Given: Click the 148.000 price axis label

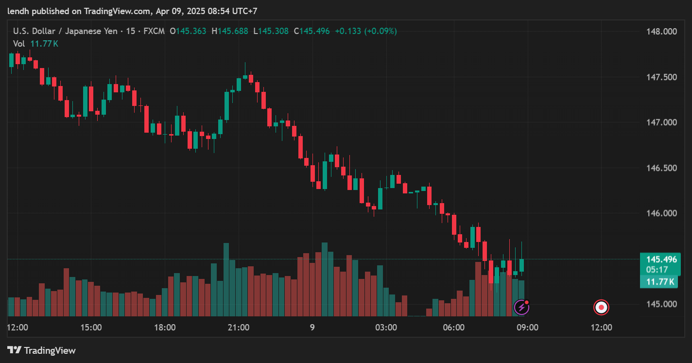Looking at the screenshot, I should point(661,32).
